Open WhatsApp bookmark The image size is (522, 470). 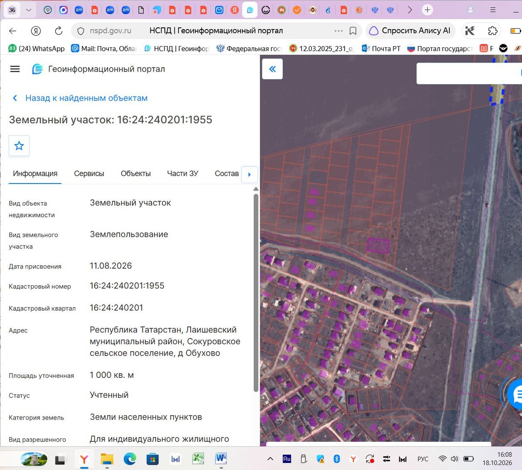coord(37,49)
